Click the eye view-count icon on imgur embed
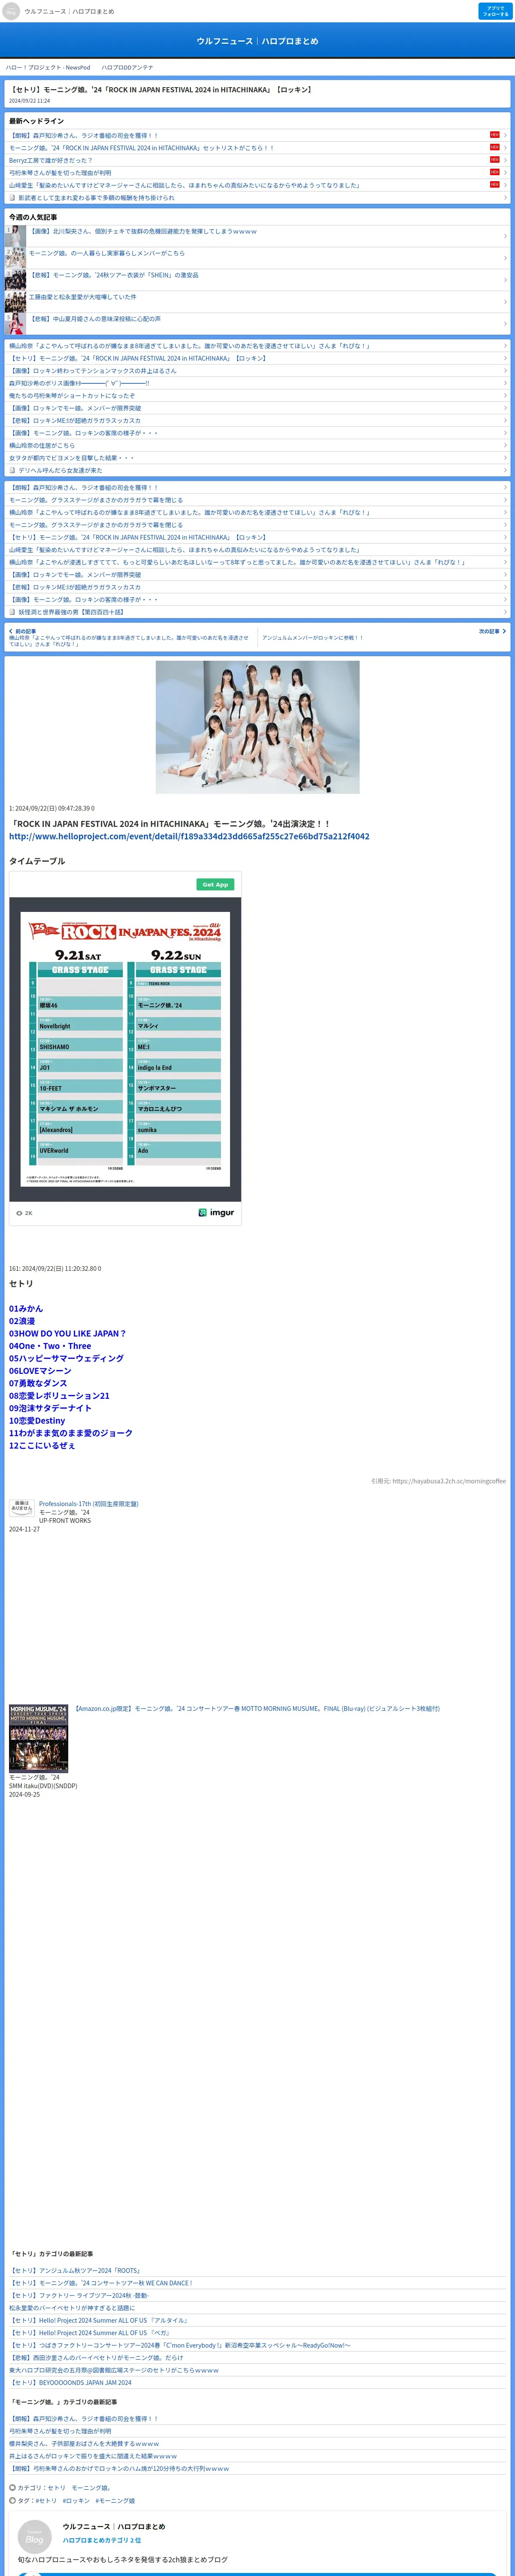The width and height of the screenshot is (515, 2576). (x=19, y=1213)
